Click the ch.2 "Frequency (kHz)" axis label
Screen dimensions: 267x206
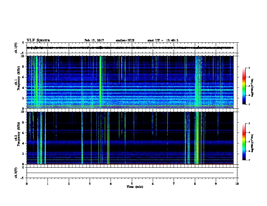[x=19, y=134]
